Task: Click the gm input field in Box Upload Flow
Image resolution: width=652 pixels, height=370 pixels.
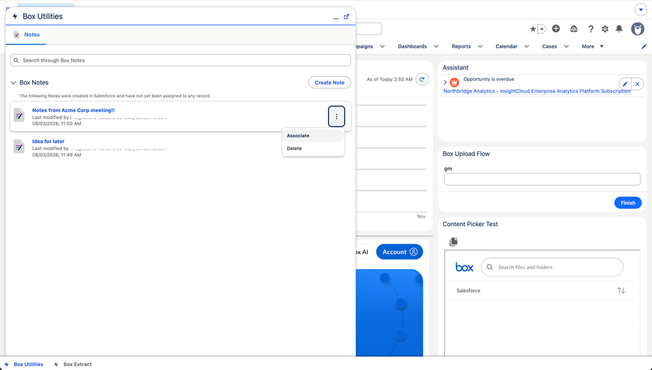Action: click(542, 179)
